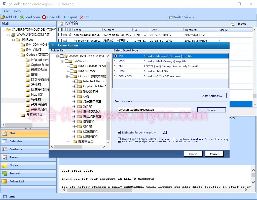Open the Help menu
Image resolution: width=257 pixels, height=200 pixels.
tap(17, 11)
